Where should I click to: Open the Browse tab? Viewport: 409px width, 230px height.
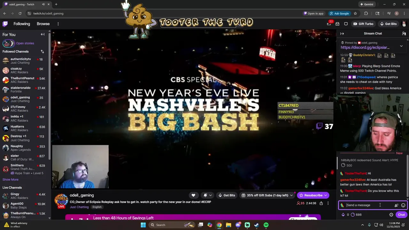pos(43,24)
